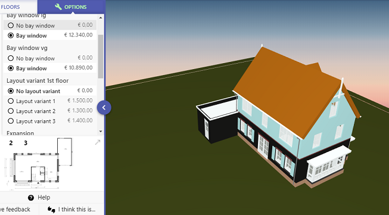Click the 'I think this is...' button
This screenshot has width=389, height=215.
(71, 210)
